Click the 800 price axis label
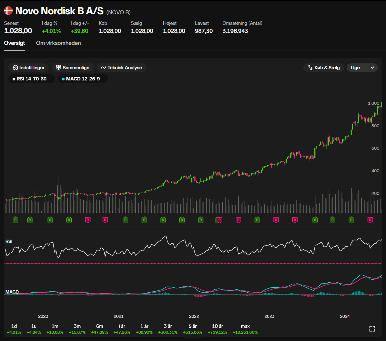Screen dimensions: 386x341 pos(375,126)
